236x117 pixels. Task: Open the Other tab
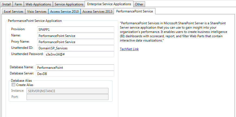(139, 4)
